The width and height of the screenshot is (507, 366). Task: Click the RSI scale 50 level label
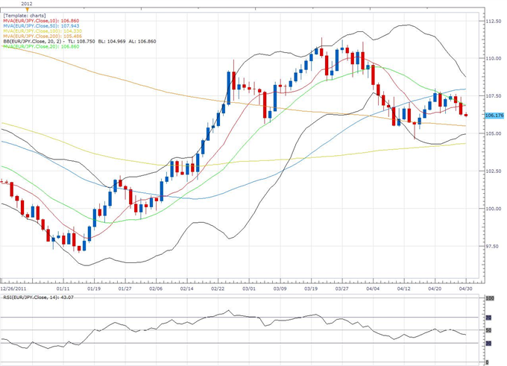(x=489, y=330)
